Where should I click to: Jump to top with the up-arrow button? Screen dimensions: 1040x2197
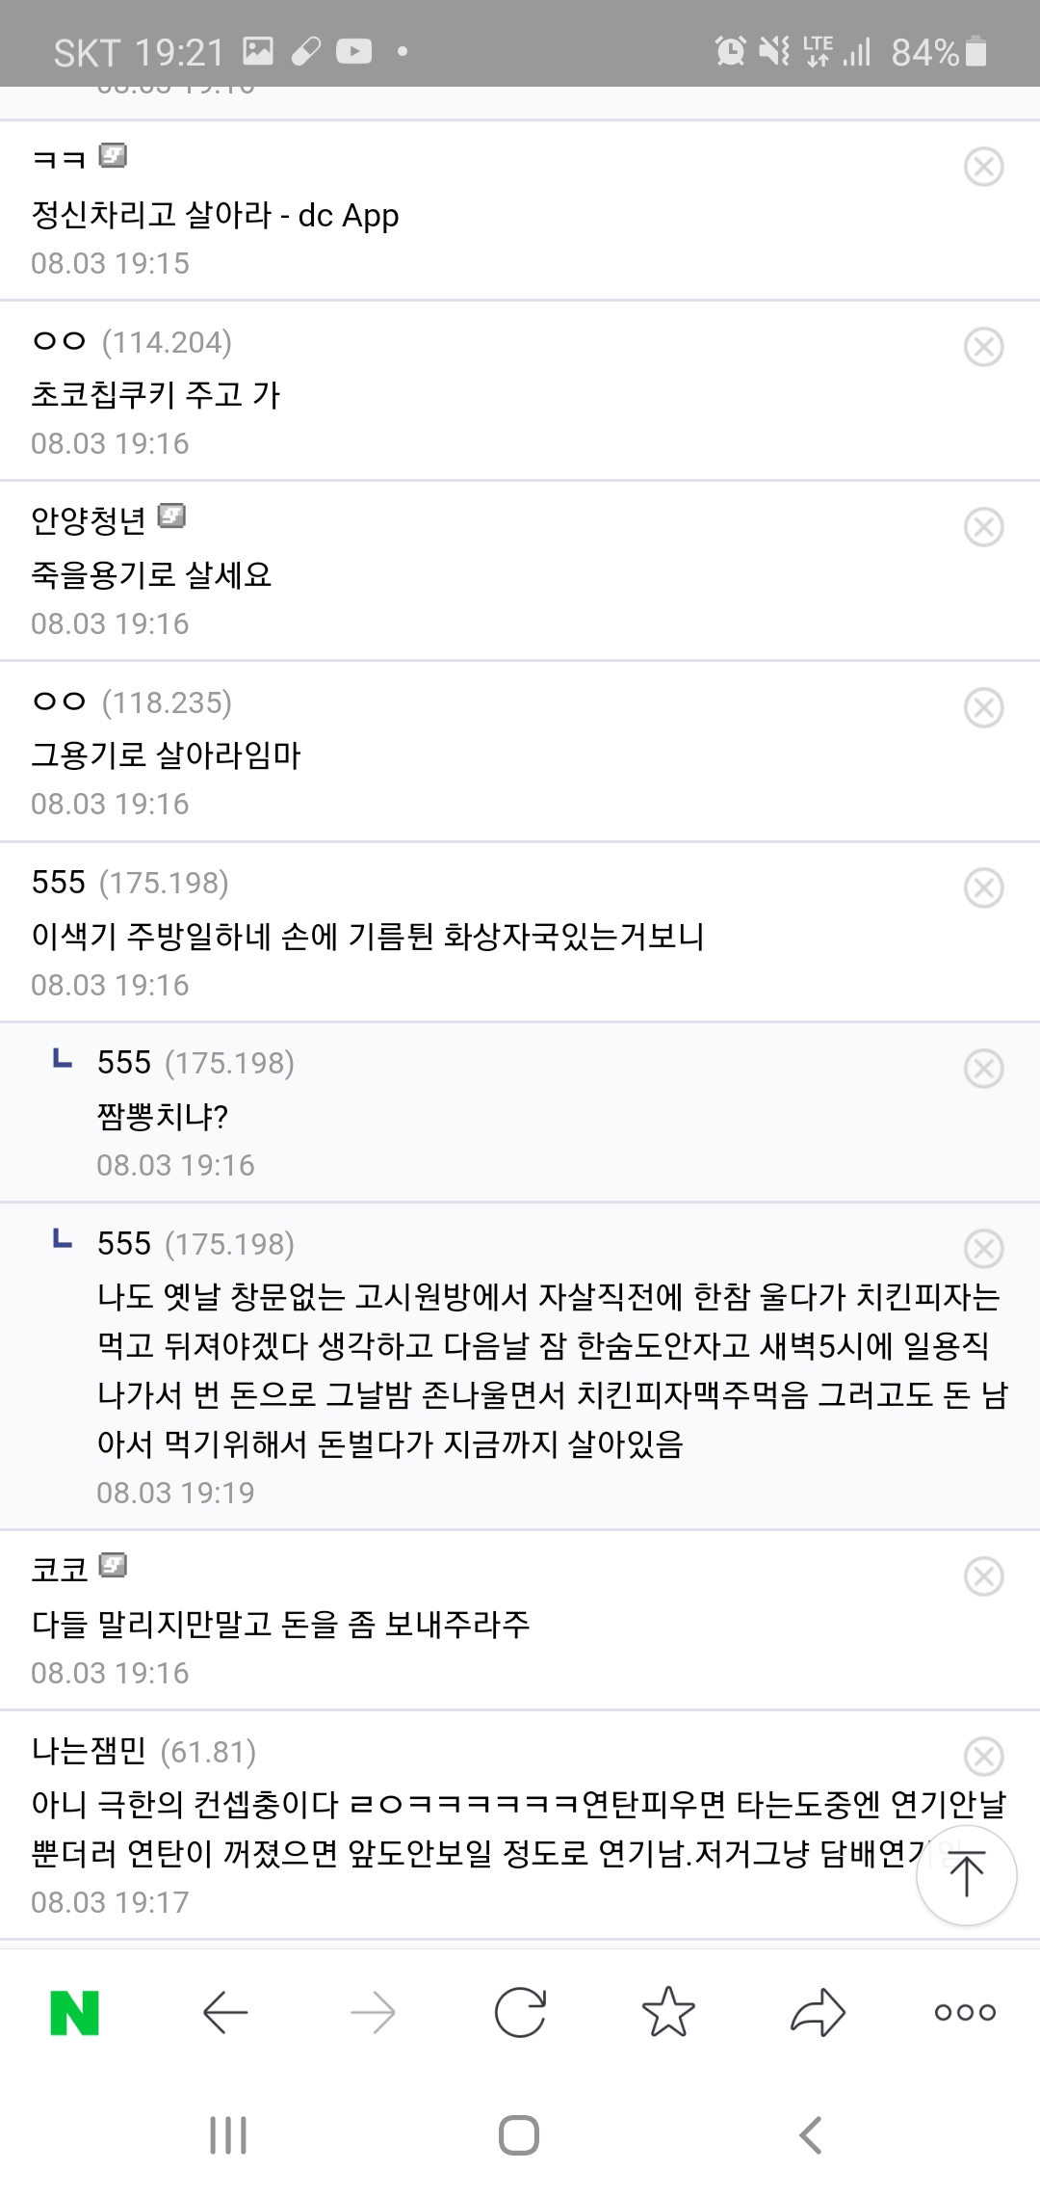(x=966, y=1875)
